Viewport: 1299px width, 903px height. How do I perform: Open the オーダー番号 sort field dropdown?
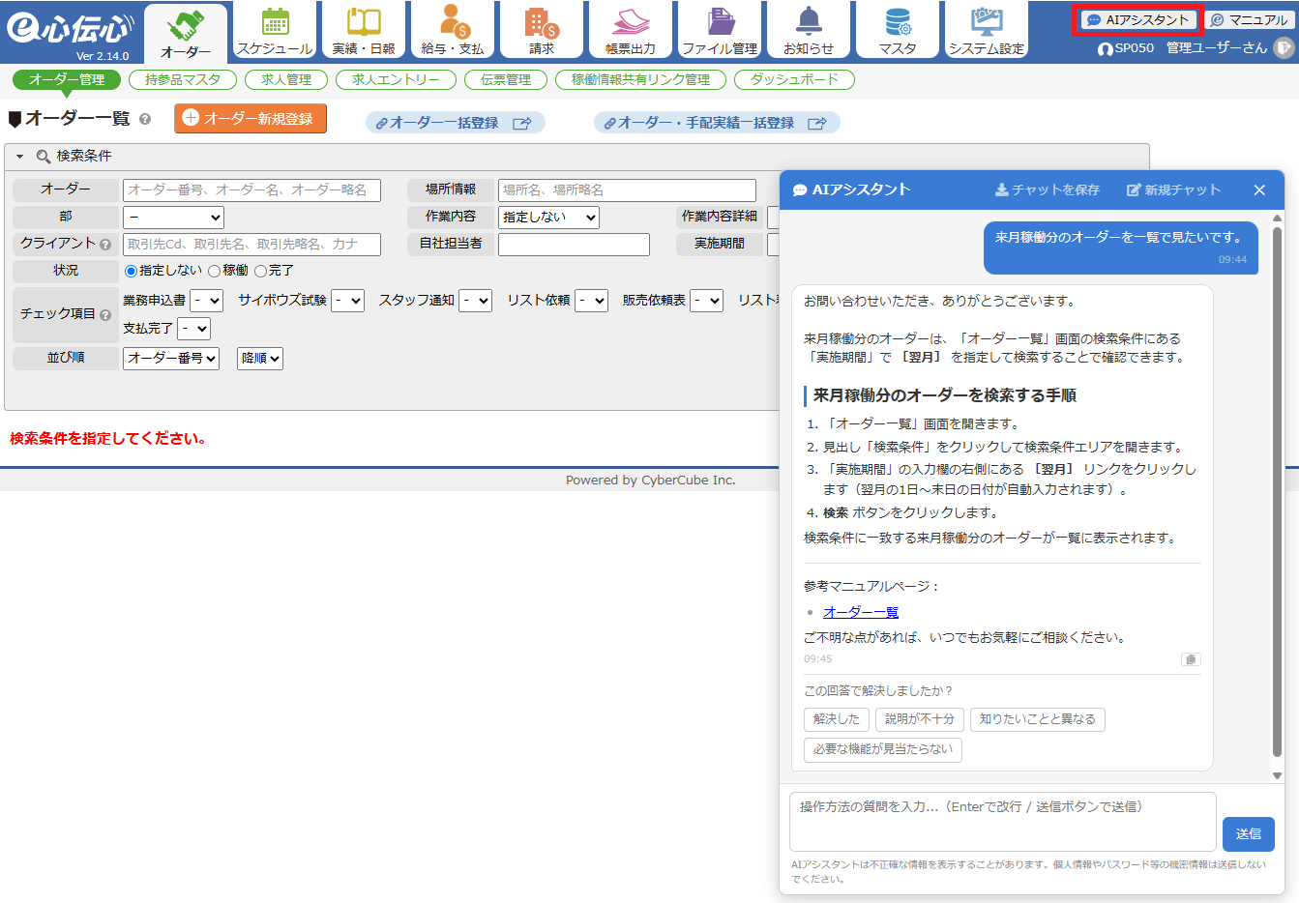pyautogui.click(x=171, y=359)
